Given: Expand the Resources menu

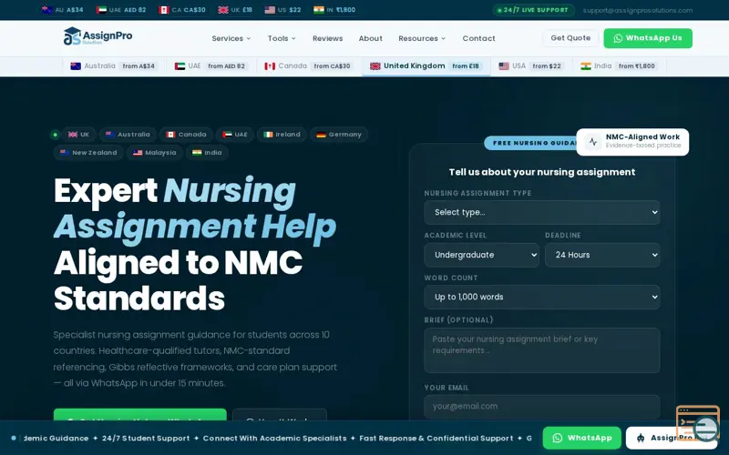Looking at the screenshot, I should 422,38.
